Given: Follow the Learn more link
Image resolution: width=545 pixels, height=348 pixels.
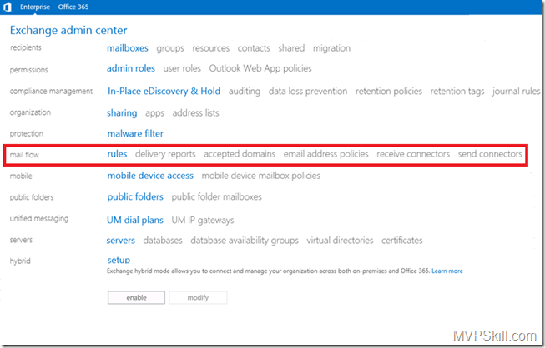Looking at the screenshot, I should 447,271.
